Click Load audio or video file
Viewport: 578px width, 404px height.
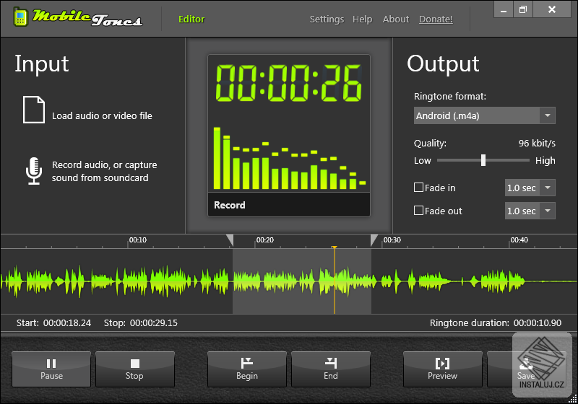(x=102, y=115)
